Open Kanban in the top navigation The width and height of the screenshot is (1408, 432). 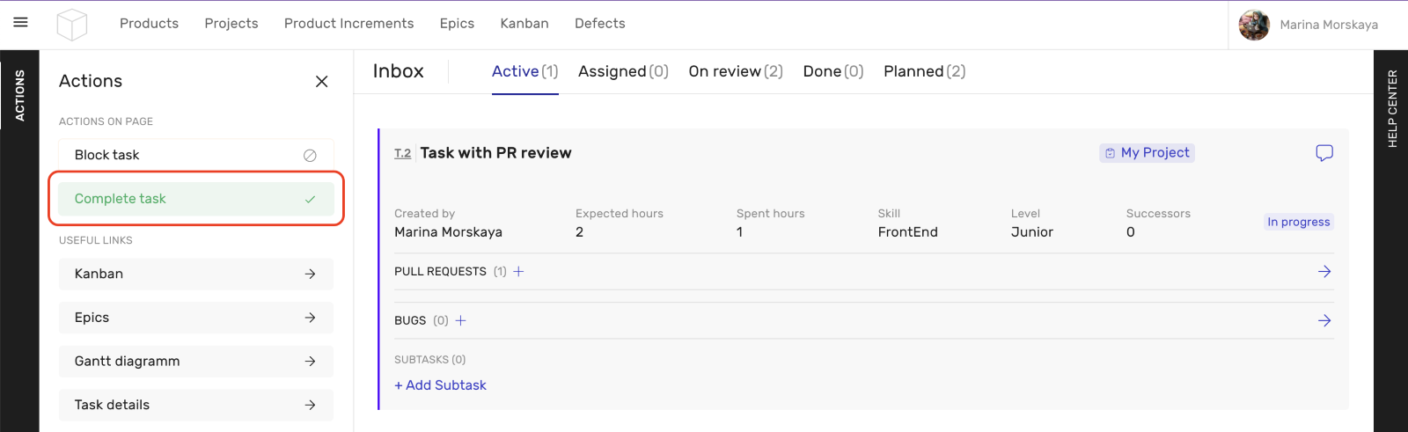(524, 24)
